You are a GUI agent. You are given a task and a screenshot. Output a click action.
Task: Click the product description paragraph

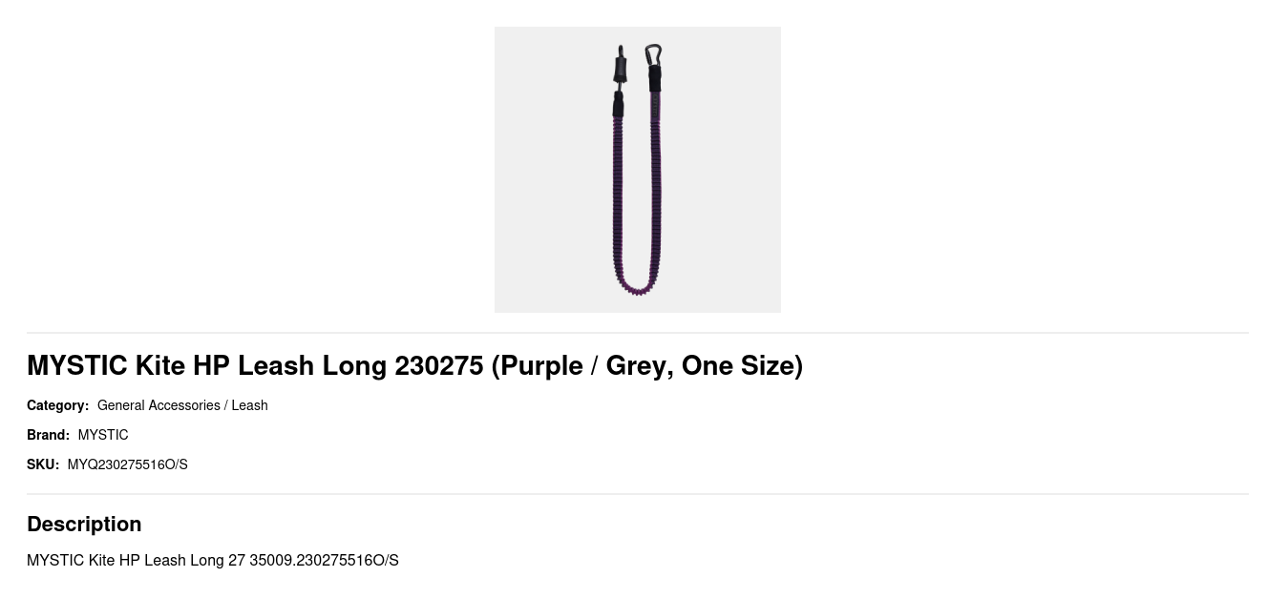tap(212, 560)
